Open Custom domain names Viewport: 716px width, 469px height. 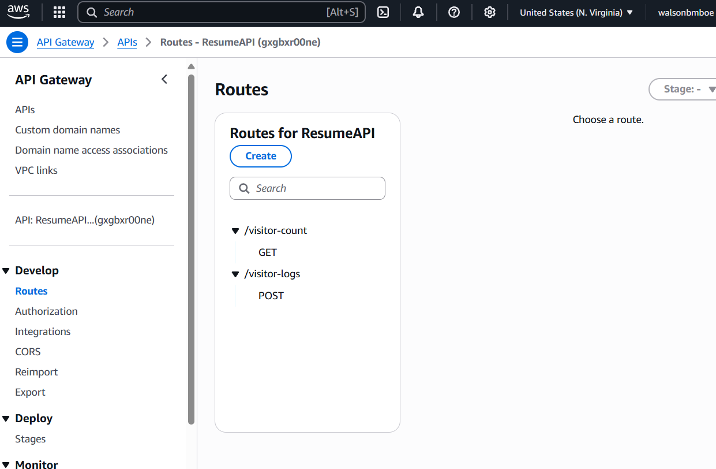[x=68, y=130]
